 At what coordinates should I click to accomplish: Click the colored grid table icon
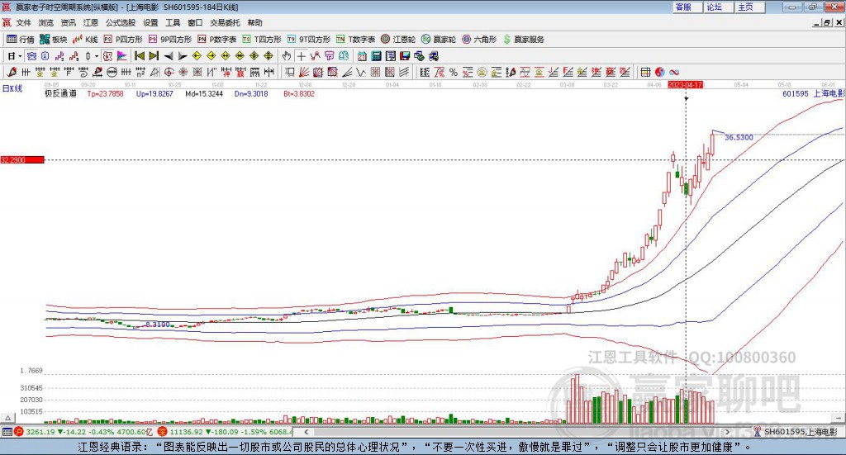[x=645, y=72]
